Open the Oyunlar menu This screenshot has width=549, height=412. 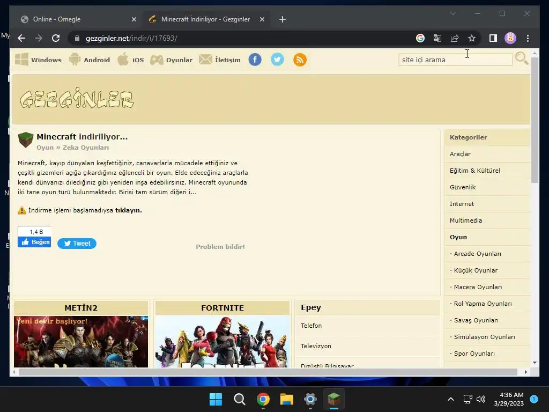(x=171, y=60)
